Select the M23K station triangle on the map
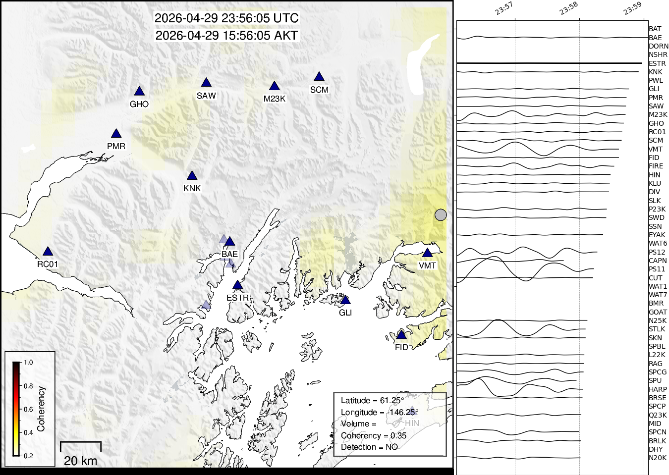This screenshot has width=669, height=475. pos(275,86)
